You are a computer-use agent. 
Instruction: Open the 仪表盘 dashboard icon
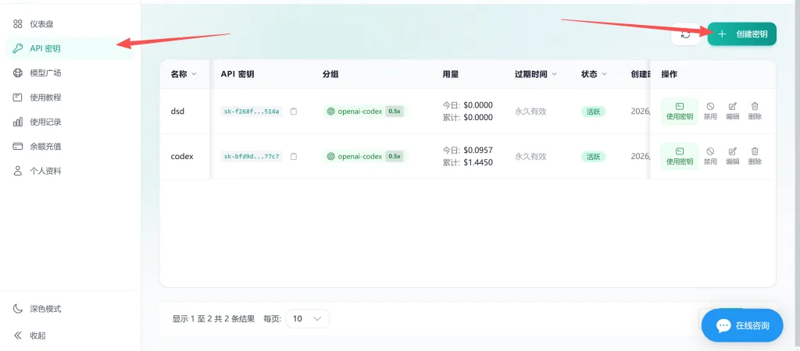[18, 24]
